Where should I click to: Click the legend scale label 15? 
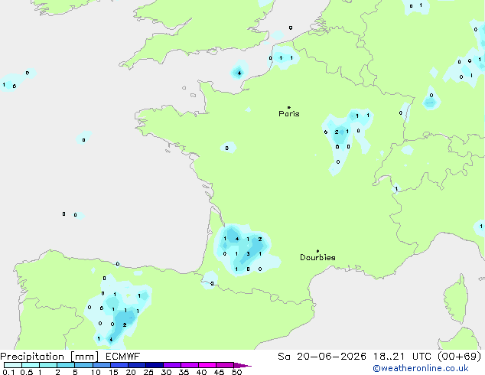click(113, 372)
